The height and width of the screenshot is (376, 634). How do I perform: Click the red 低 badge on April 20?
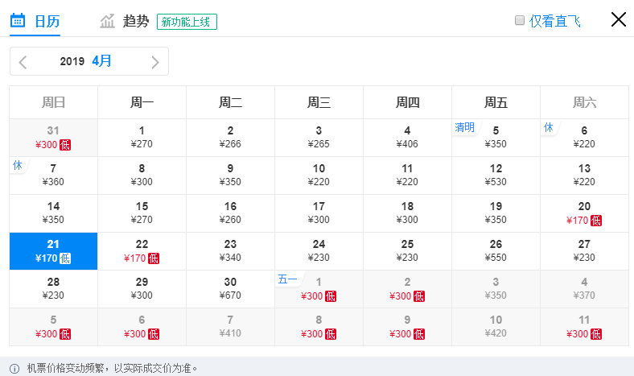pyautogui.click(x=596, y=221)
